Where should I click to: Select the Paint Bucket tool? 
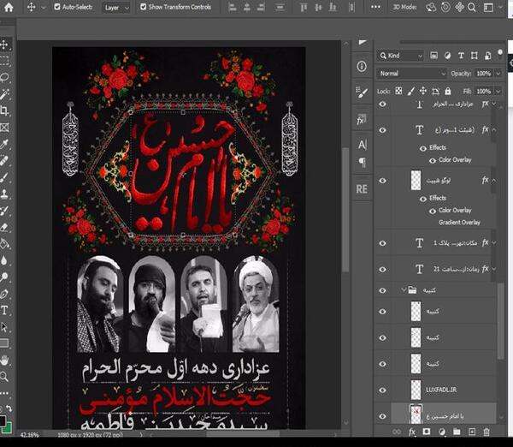4,244
